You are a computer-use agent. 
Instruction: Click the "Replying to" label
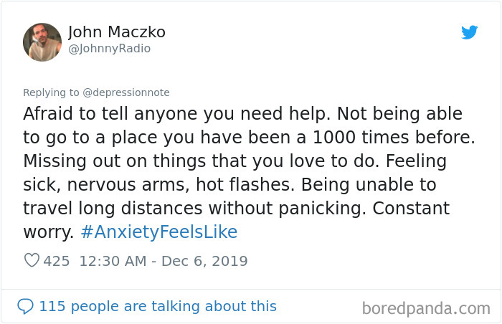[49, 92]
